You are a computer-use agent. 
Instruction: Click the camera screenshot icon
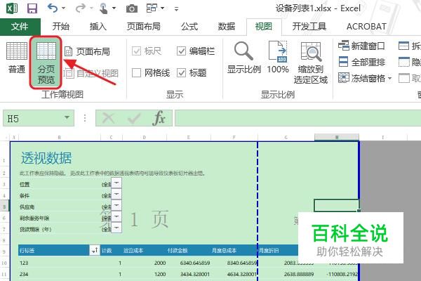click(132, 8)
